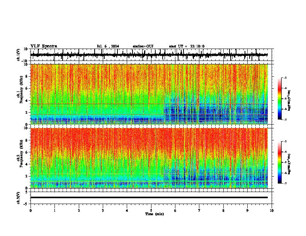Viewport: 306px width, 236px height.
Task: Click time tick label '4' on x-axis
Action: tap(127, 211)
